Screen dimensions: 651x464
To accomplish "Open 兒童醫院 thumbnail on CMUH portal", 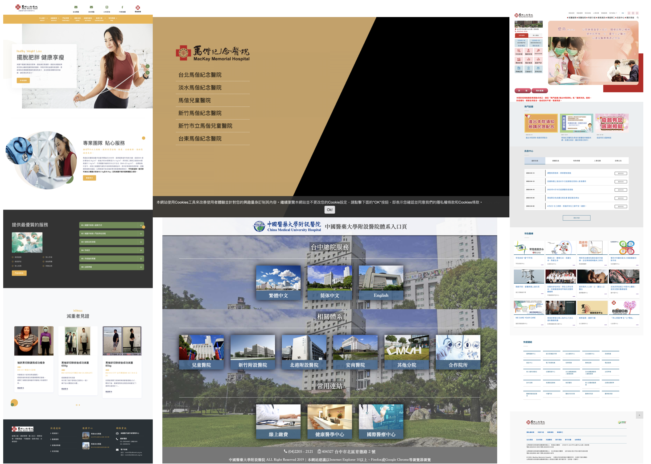I will click(x=201, y=352).
